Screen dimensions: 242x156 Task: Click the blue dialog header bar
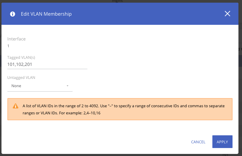click(133, 14)
